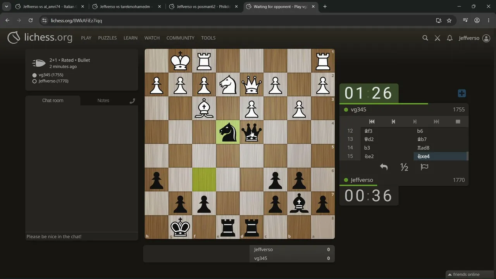The width and height of the screenshot is (496, 279).
Task: Click Jeffverso name below the move controls
Action: (x=362, y=180)
